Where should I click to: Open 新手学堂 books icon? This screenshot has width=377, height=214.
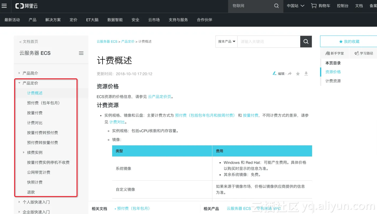point(328,53)
